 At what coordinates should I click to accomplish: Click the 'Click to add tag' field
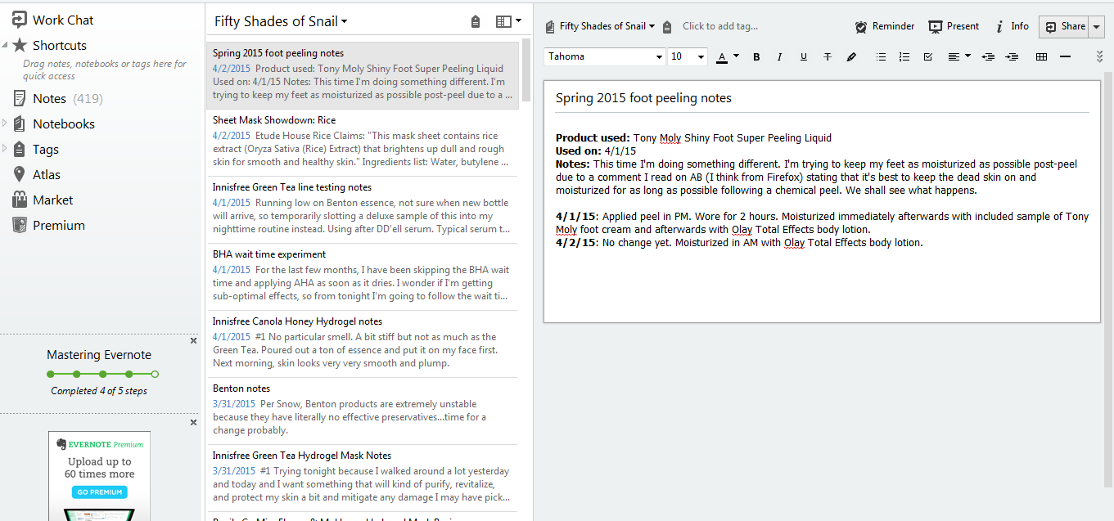719,26
